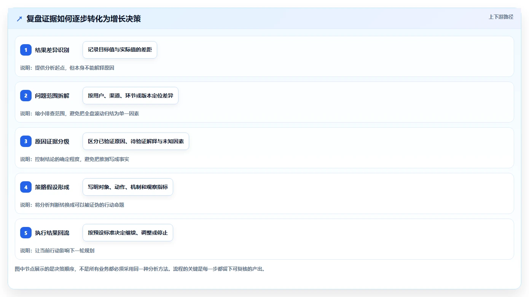Click the number 3 step badge
Screen dimensions: 529x297
(x=26, y=141)
